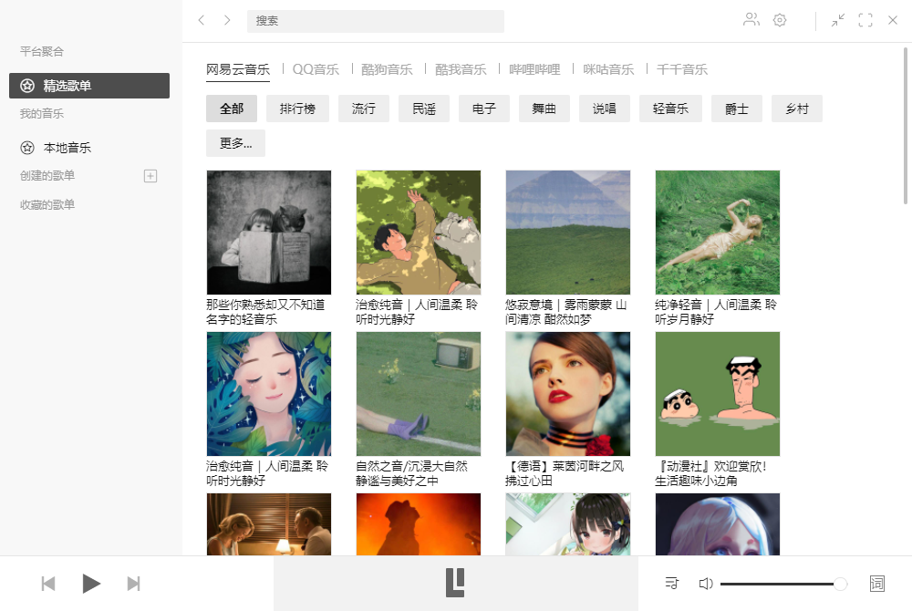Select the 排行榜 category filter
The image size is (912, 611).
pos(297,109)
